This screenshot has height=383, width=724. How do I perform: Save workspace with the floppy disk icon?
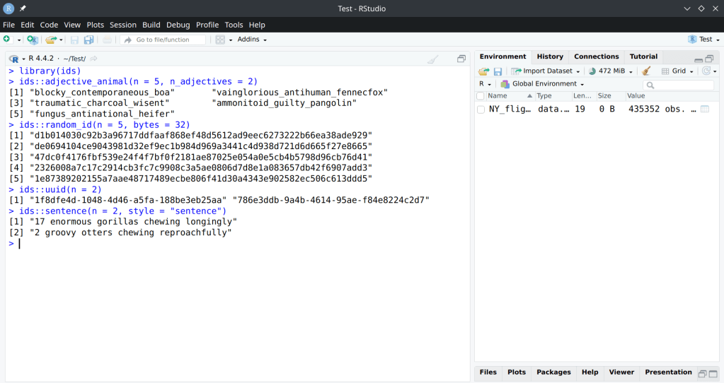[x=498, y=71]
